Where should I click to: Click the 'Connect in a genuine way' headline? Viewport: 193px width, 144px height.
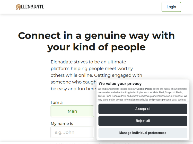coord(96,35)
